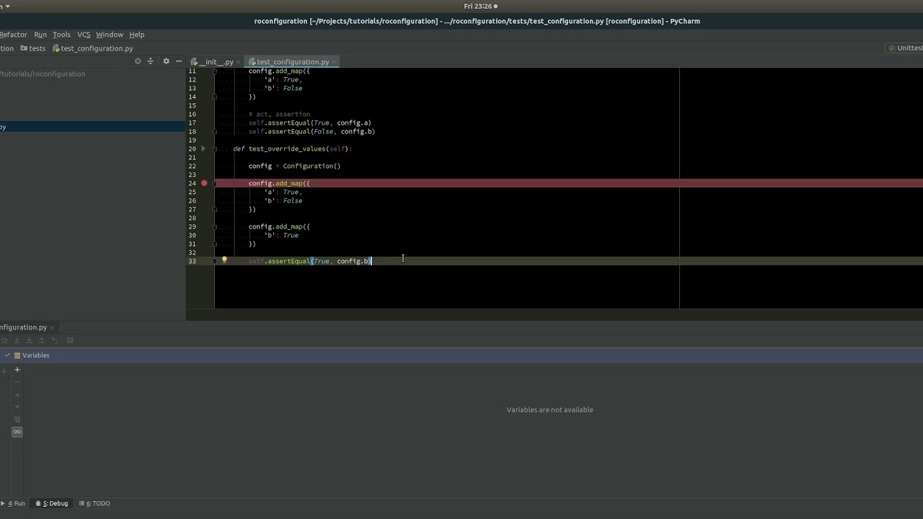Collapse the add_map fold on line 29
This screenshot has width=923, height=519.
click(214, 226)
